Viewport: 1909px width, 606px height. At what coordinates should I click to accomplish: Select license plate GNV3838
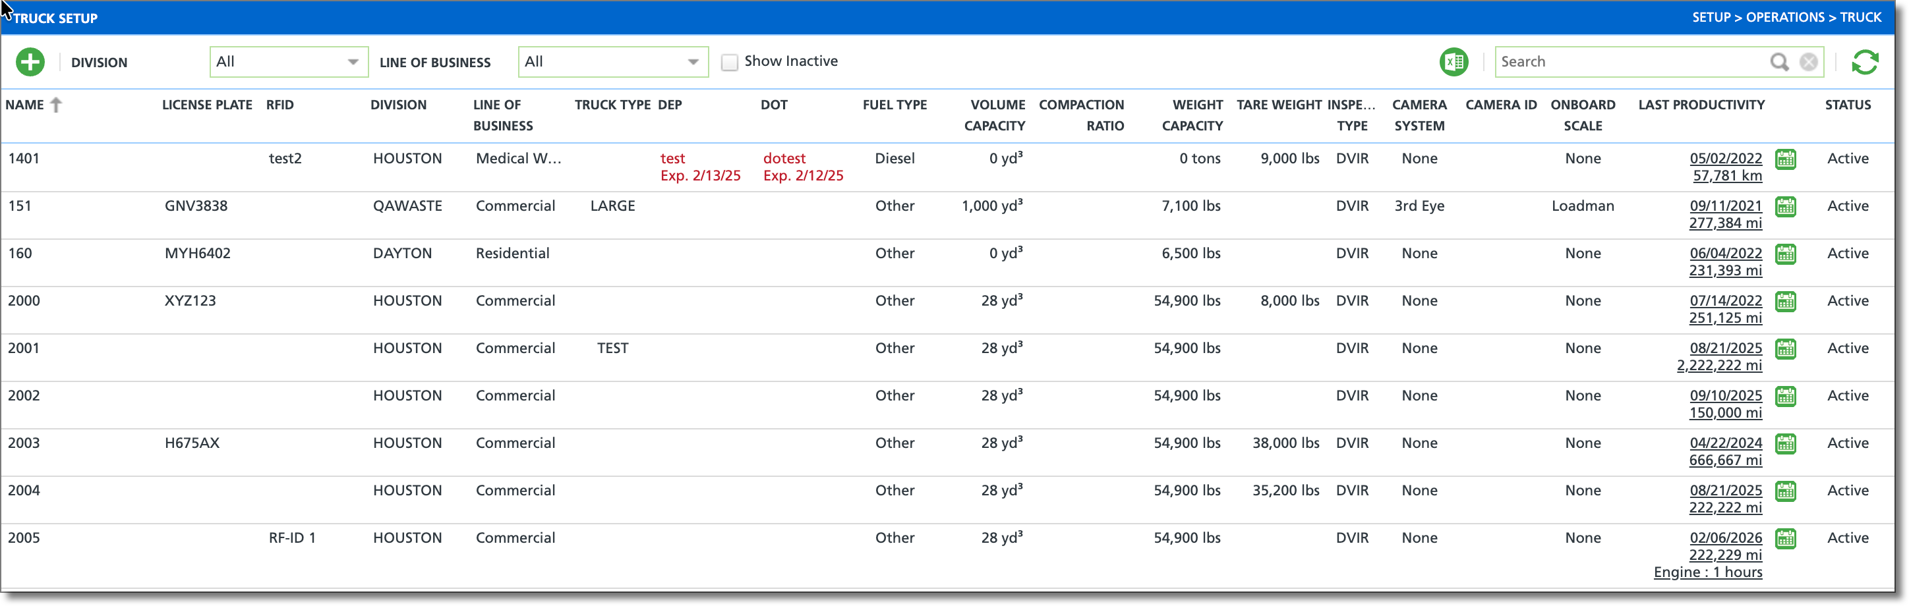click(196, 206)
